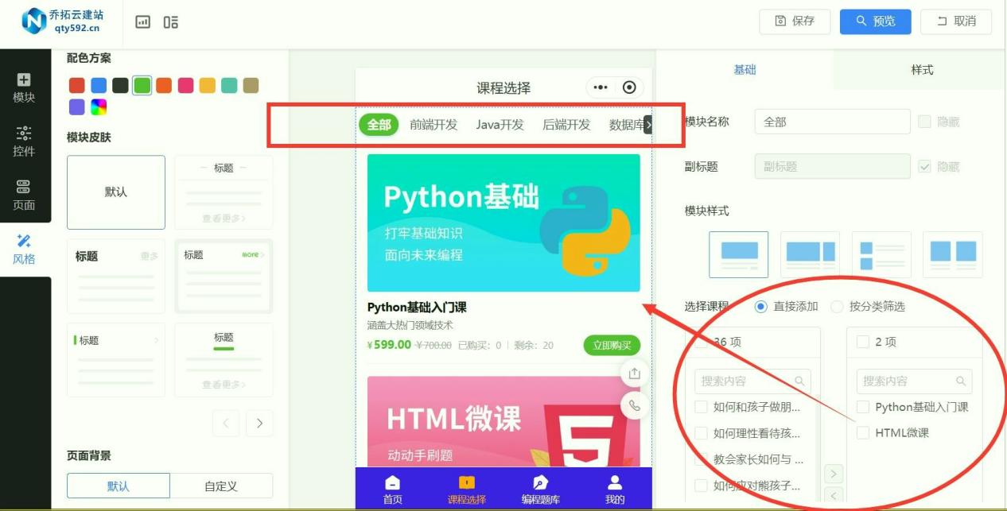Click the 保存 save button

(795, 21)
